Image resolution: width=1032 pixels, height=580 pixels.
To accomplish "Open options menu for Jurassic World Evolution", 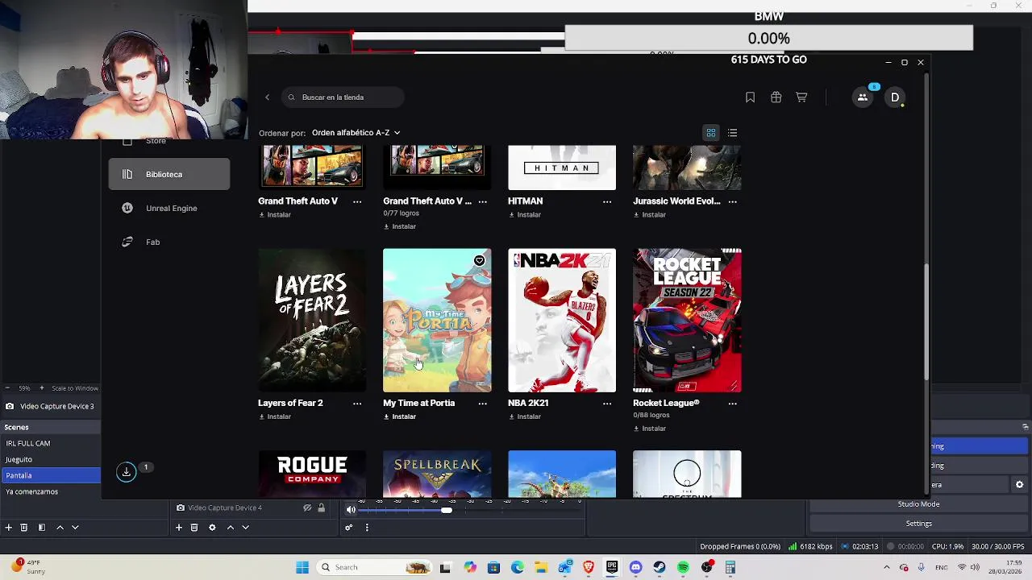I will coord(732,201).
